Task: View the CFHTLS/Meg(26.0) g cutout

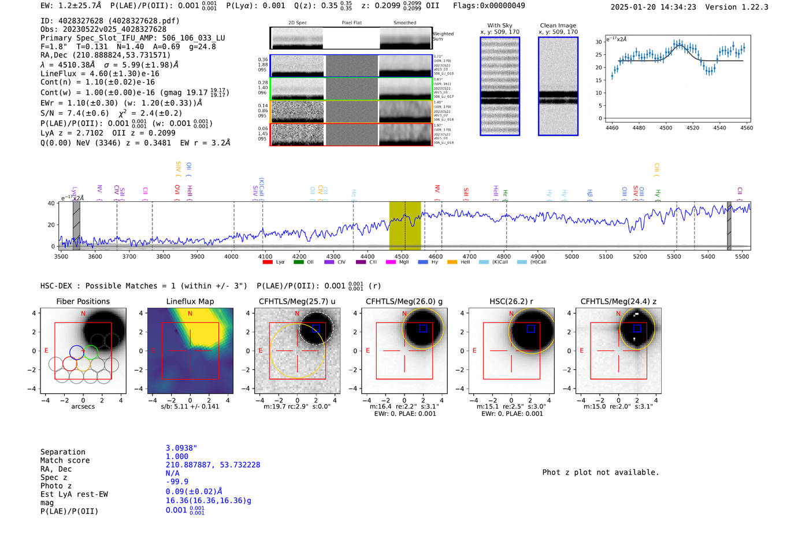Action: (404, 350)
